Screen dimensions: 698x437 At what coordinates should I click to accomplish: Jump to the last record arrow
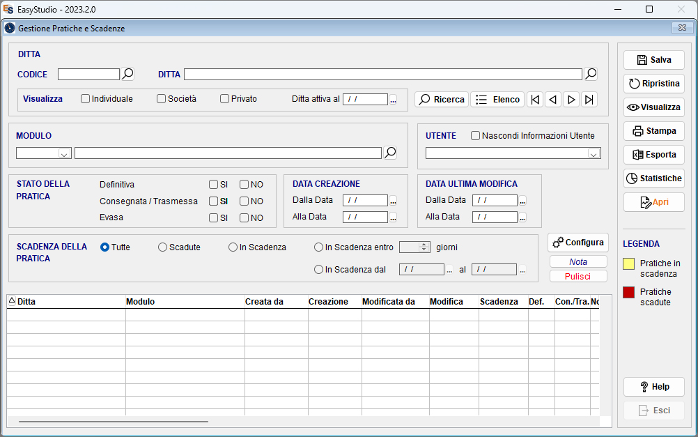589,100
